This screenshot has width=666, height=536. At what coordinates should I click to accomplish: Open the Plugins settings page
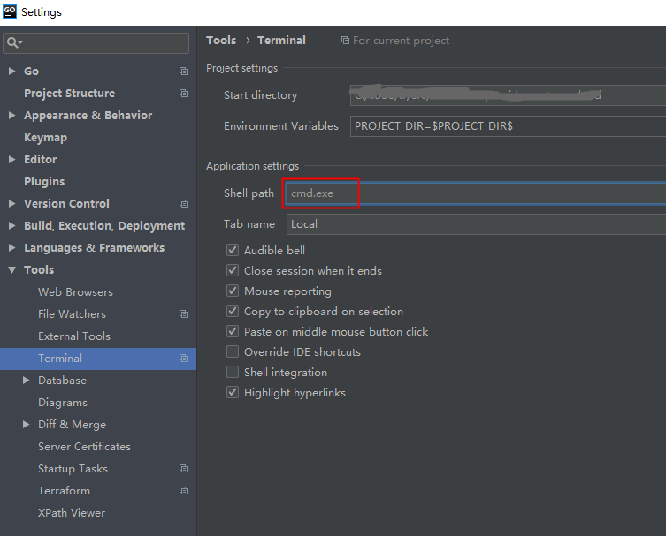pyautogui.click(x=44, y=182)
